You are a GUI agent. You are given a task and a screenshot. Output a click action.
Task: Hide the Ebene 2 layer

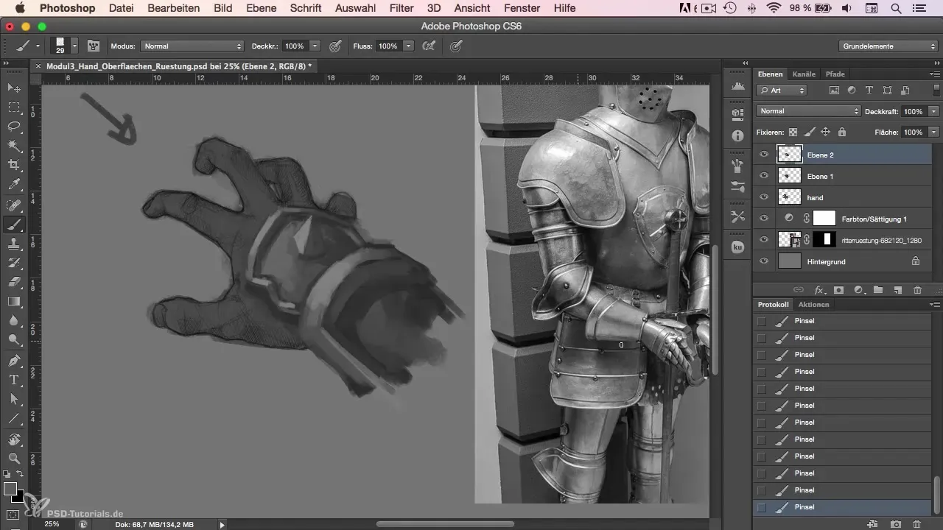[764, 155]
